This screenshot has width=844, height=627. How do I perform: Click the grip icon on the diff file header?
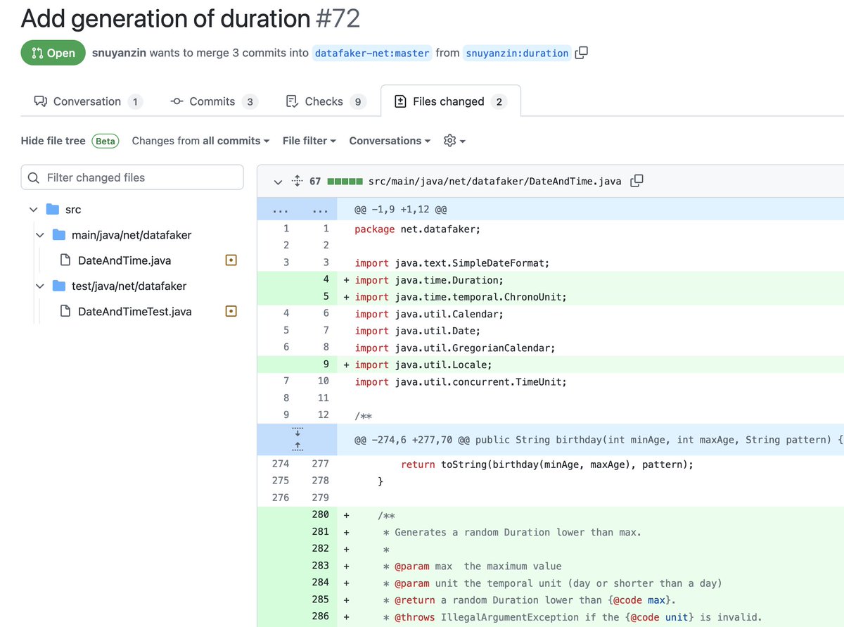tap(298, 180)
